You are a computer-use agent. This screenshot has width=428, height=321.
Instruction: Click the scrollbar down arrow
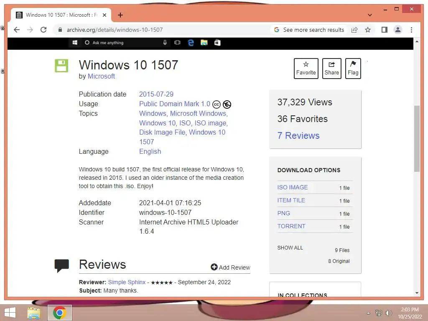tap(417, 293)
